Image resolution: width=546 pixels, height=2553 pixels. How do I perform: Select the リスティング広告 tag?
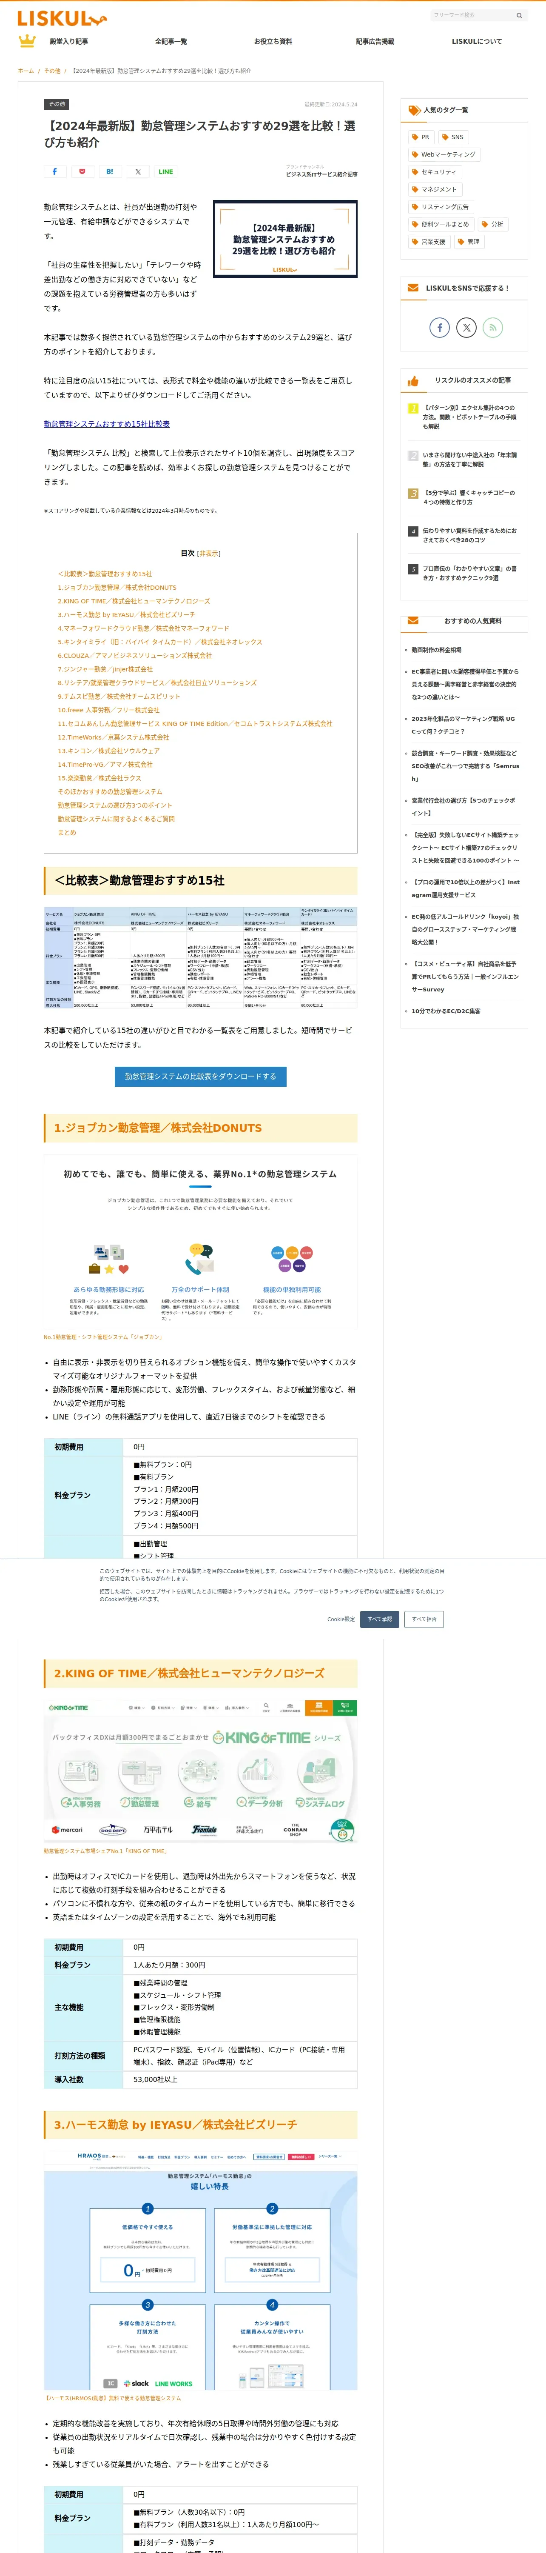tap(441, 207)
